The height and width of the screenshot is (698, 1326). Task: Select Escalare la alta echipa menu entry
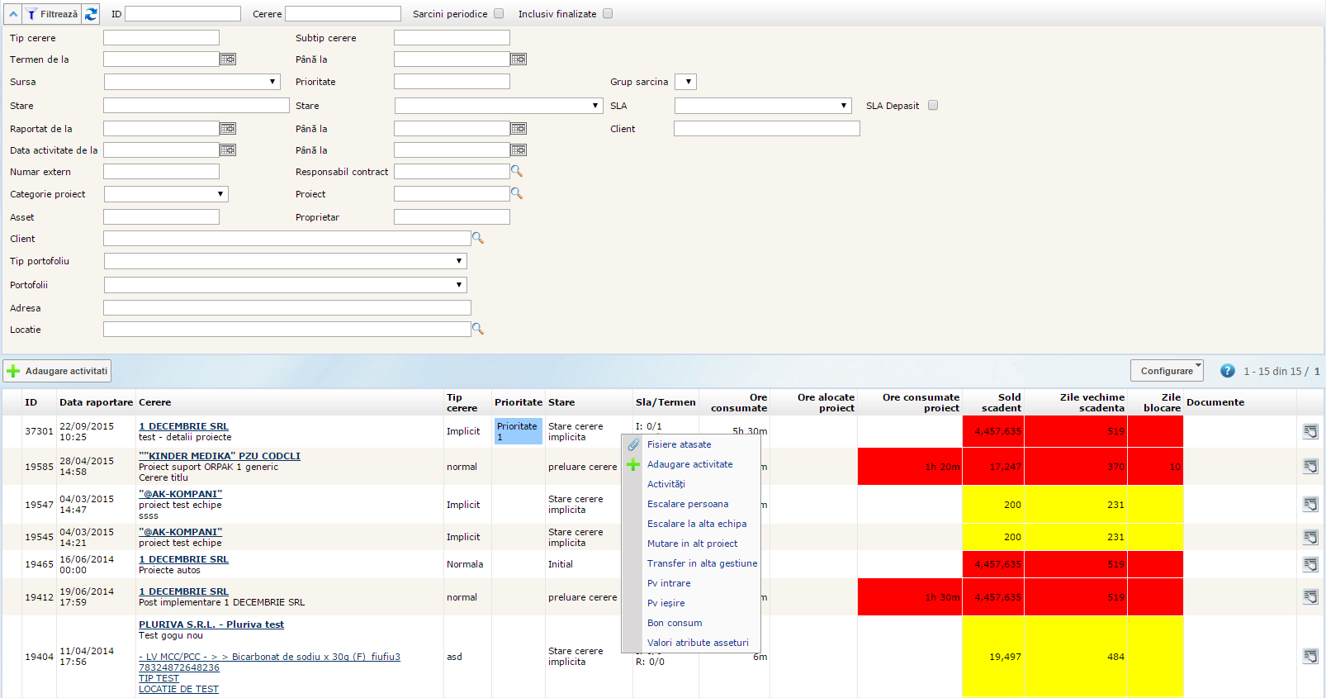pos(696,524)
